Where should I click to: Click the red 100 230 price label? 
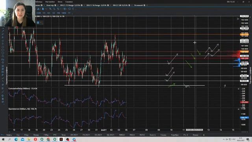click(244, 58)
